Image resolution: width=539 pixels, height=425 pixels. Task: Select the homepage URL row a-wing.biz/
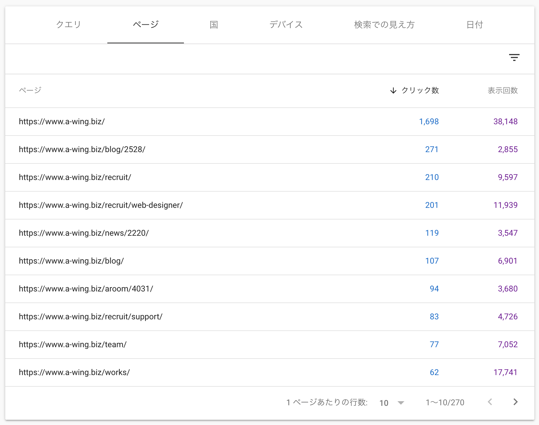[x=62, y=122]
